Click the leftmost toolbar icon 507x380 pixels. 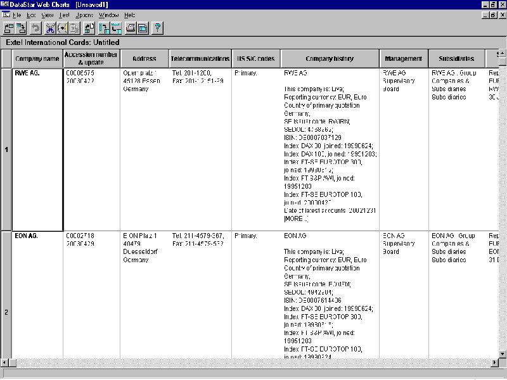pyautogui.click(x=9, y=28)
